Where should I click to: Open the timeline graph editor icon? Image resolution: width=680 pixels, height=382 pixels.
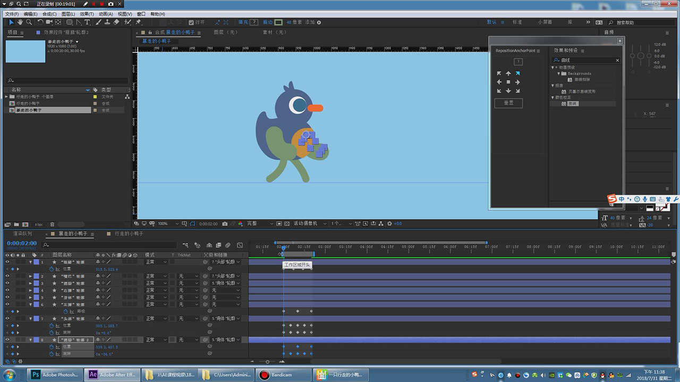point(240,245)
